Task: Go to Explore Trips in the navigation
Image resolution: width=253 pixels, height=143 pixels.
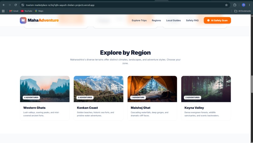Action: click(139, 20)
